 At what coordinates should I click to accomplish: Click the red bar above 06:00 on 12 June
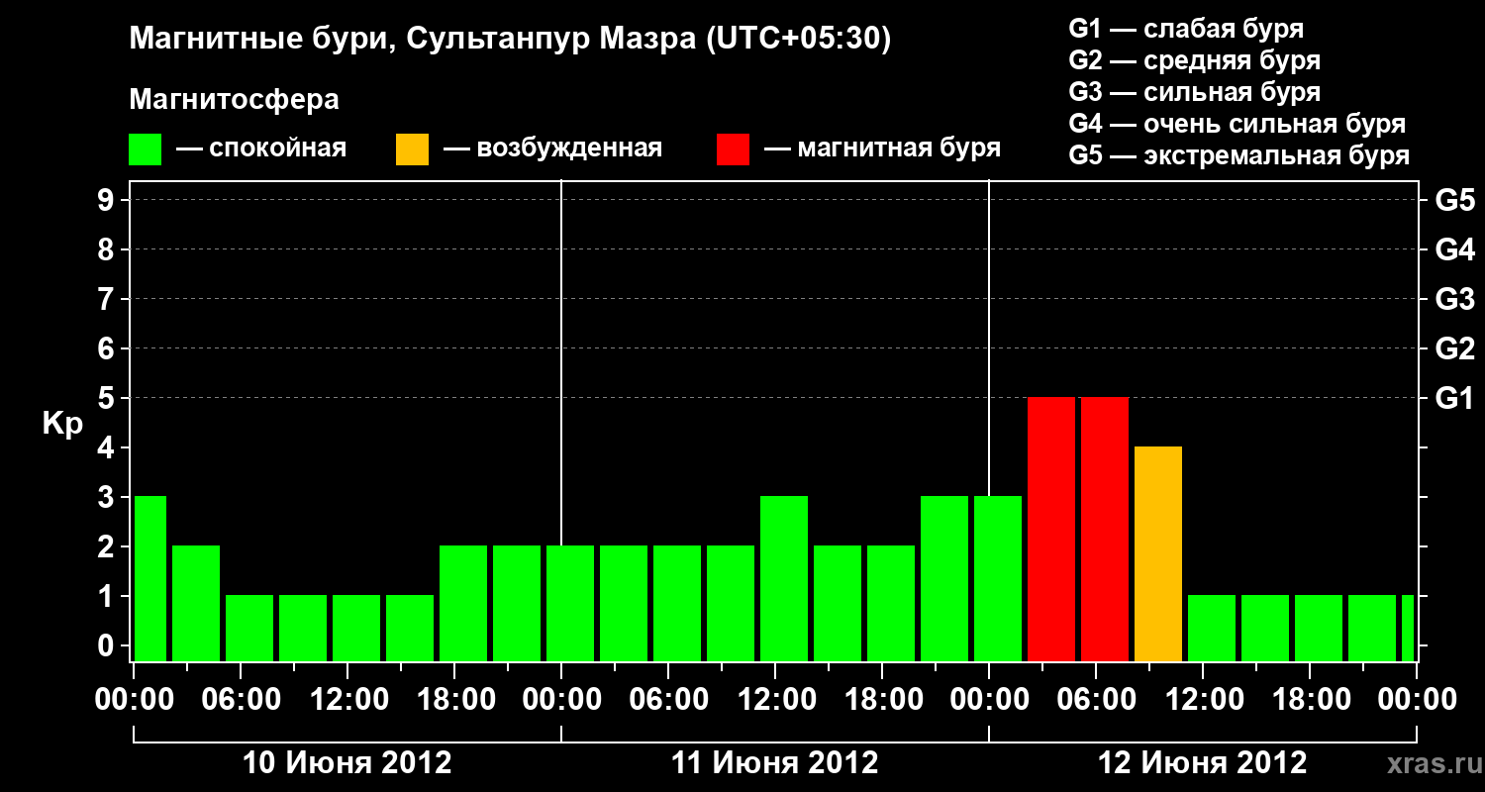(1105, 530)
